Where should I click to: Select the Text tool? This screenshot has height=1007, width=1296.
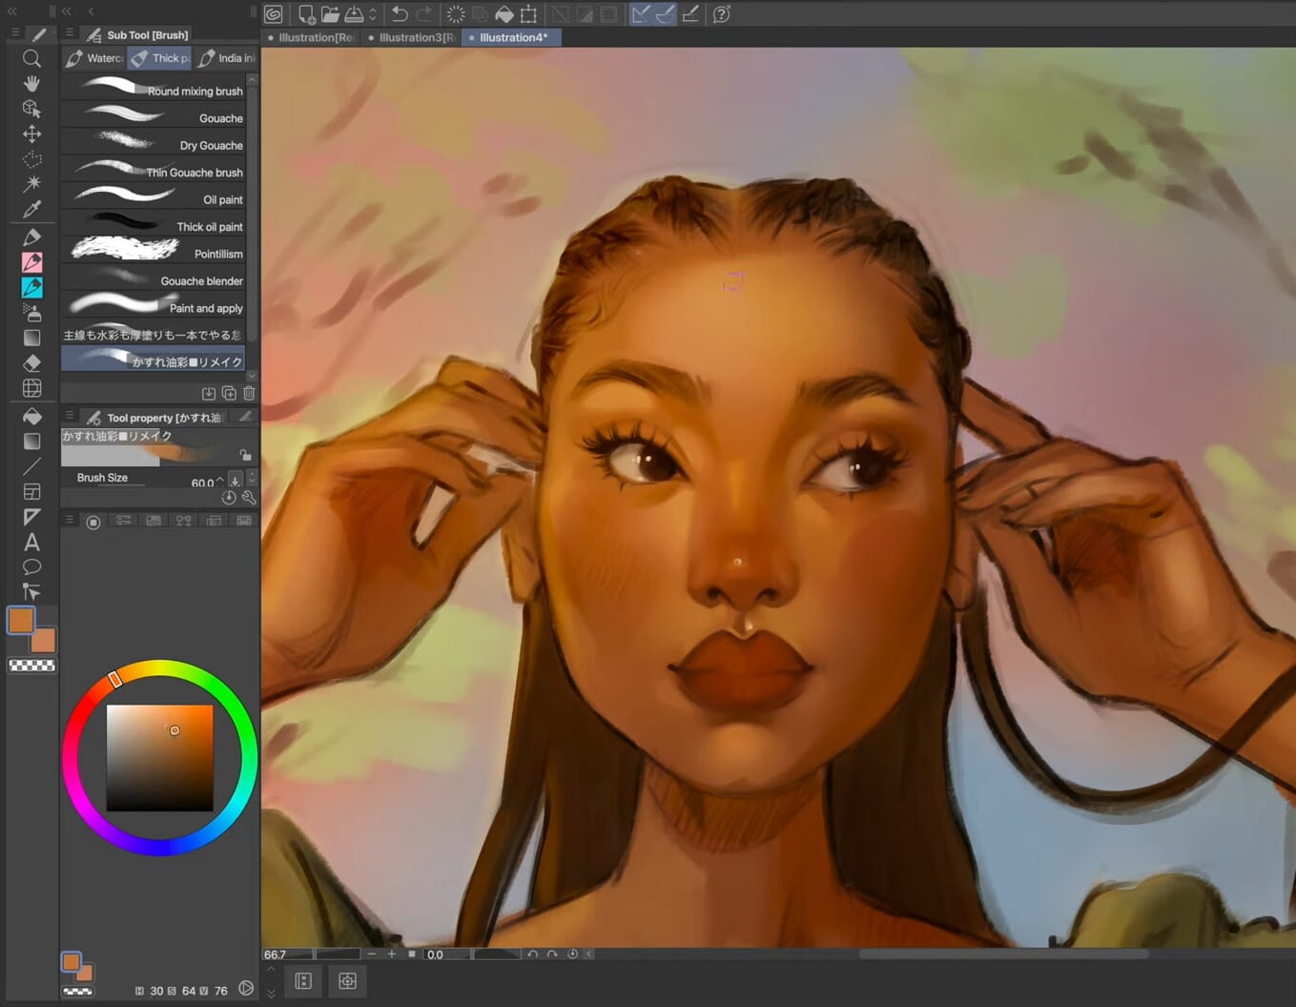(31, 542)
